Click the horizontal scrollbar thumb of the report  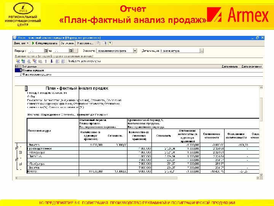pyautogui.click(x=98, y=178)
